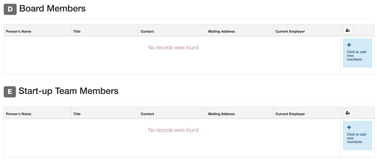Select Current Employer header in Board Members table
This screenshot has height=162, width=377.
[290, 31]
